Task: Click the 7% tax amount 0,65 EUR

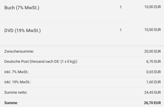Action: 154,72
